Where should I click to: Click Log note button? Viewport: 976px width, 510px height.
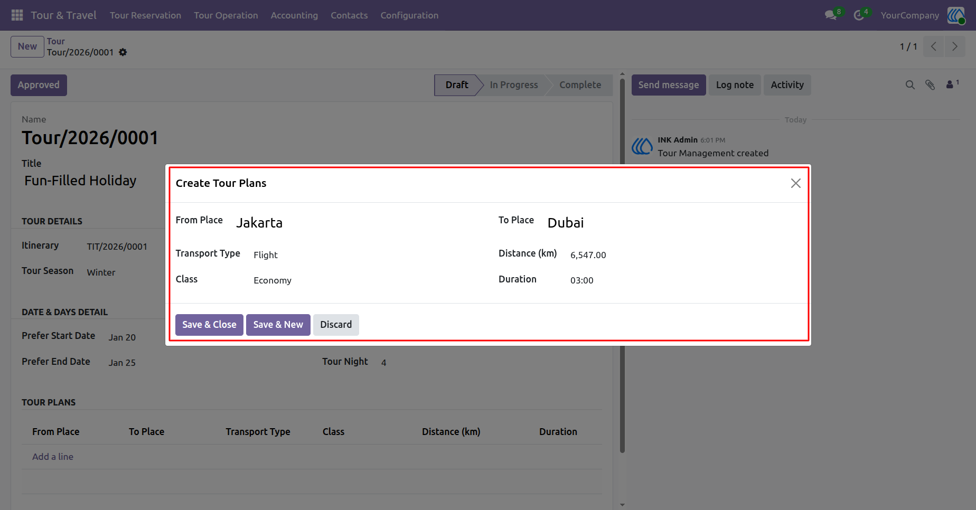(x=735, y=85)
